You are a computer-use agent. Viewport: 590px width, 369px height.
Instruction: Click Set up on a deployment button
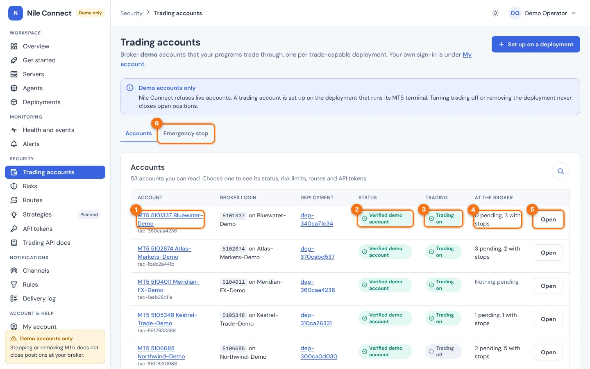536,44
